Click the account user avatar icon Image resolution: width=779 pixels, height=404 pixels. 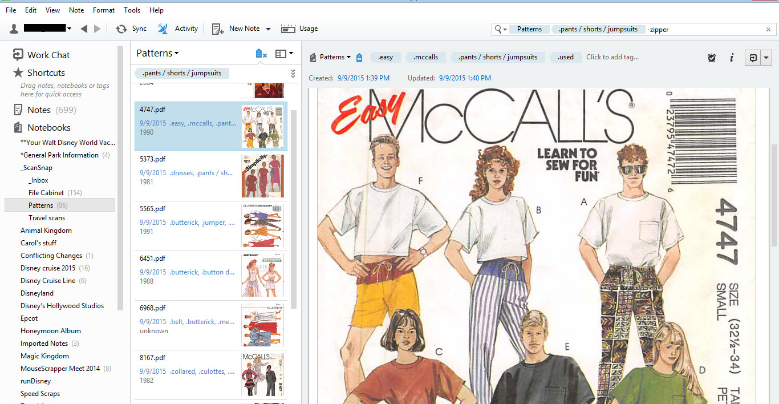14,29
